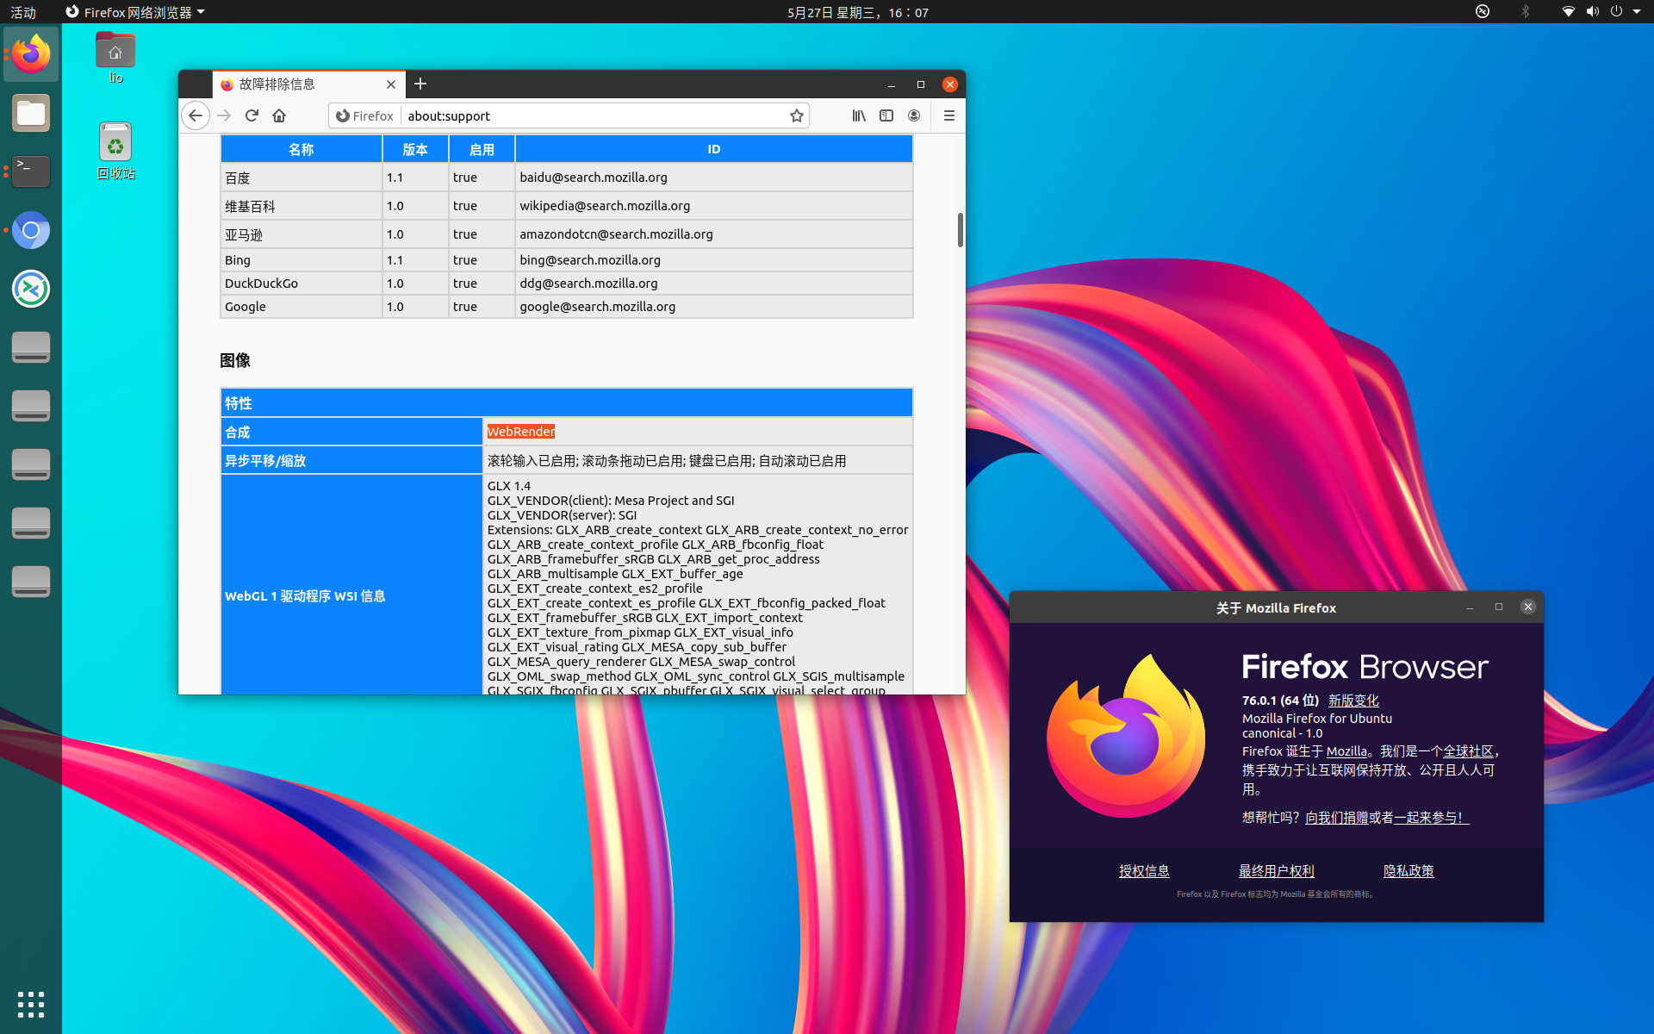This screenshot has width=1654, height=1034.
Task: Click the highlighted WebRender value
Action: click(520, 432)
